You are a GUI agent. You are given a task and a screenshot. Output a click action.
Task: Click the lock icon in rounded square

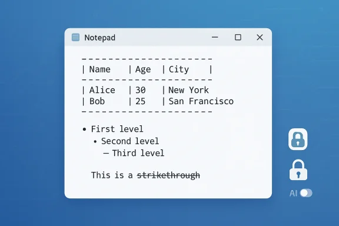[x=298, y=139]
